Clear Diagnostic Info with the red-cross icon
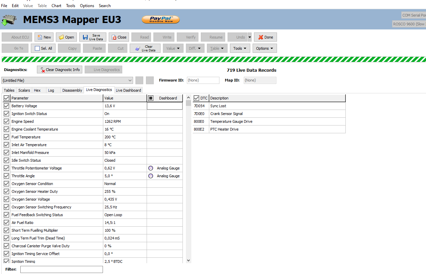The height and width of the screenshot is (274, 426). [42, 70]
